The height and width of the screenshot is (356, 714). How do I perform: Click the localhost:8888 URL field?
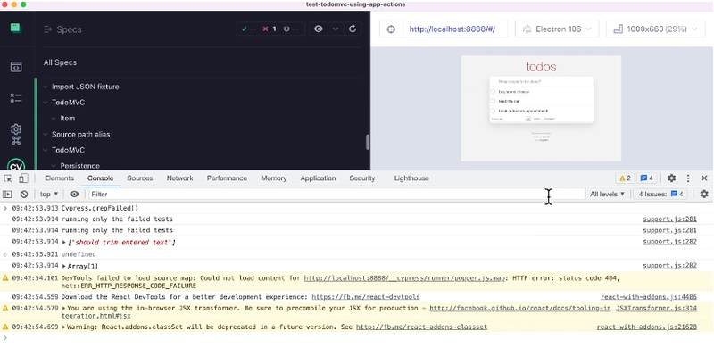pos(452,29)
